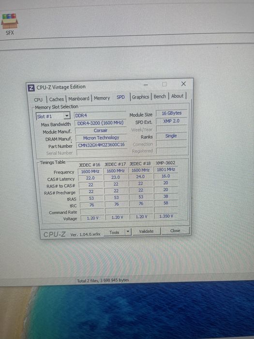Expand the Slot #1 memory slot dropdown
Viewport: 254px width, 339px height.
67,116
